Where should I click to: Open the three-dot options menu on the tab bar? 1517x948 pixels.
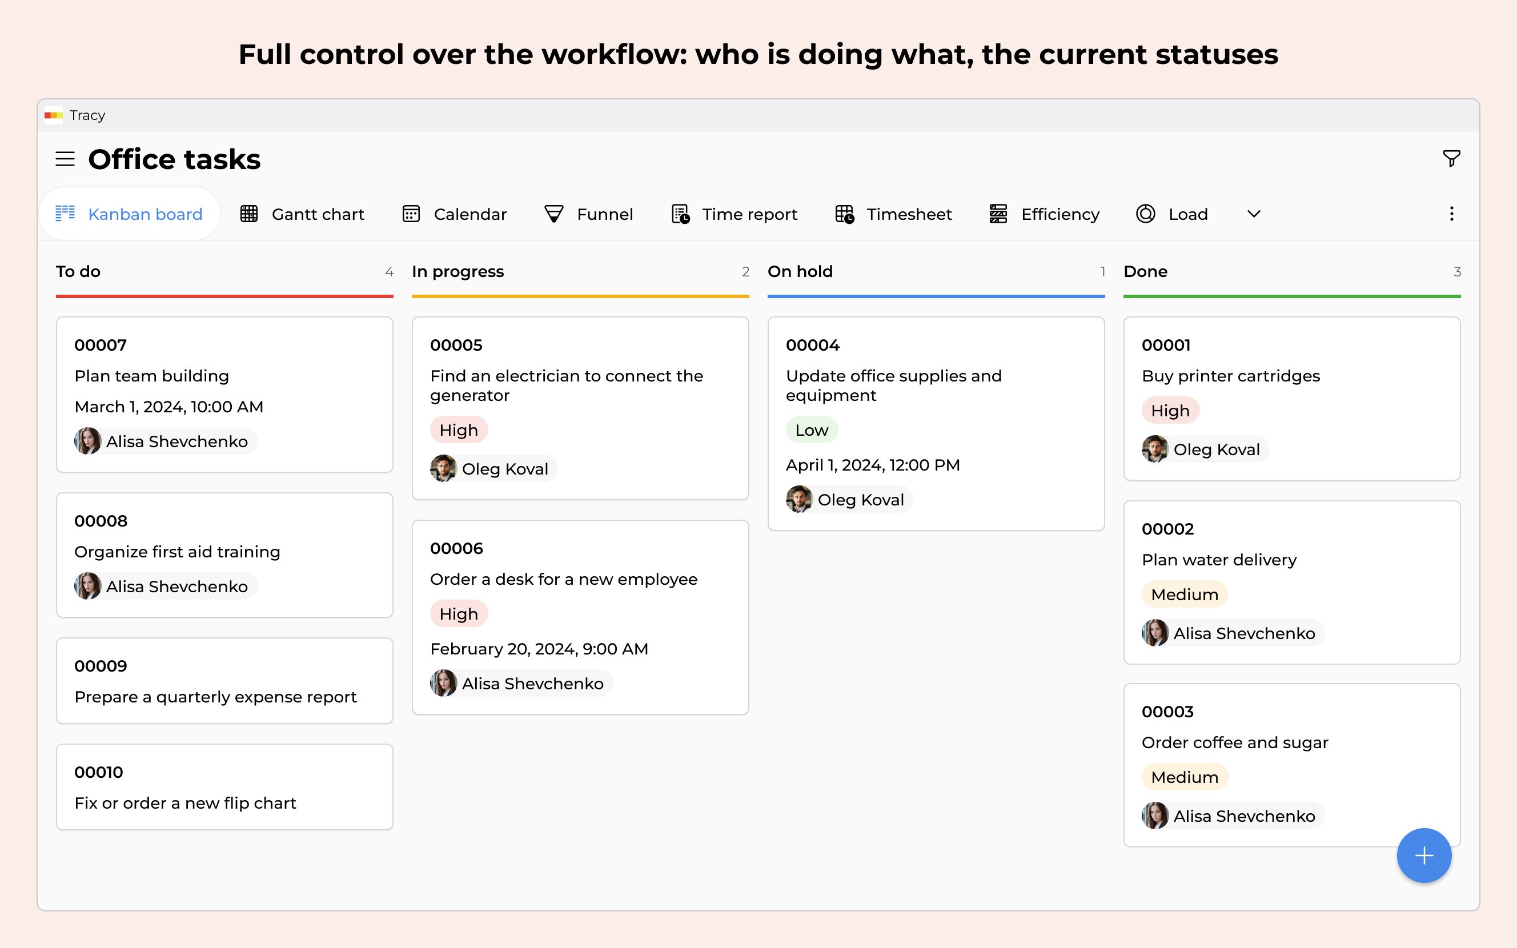tap(1451, 214)
